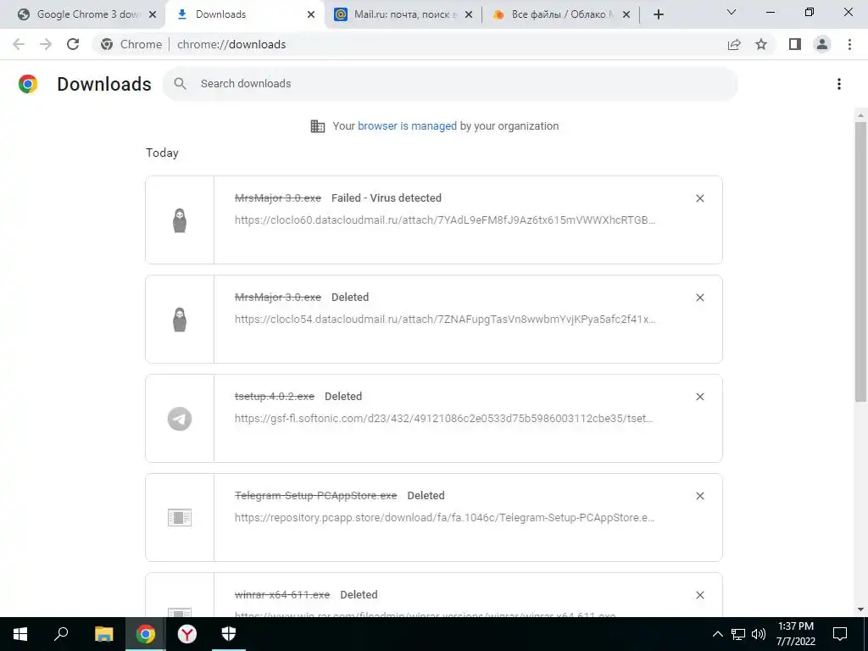The height and width of the screenshot is (651, 868).
Task: Open the cloclo60.datacloudmail.ru source link
Action: (445, 220)
